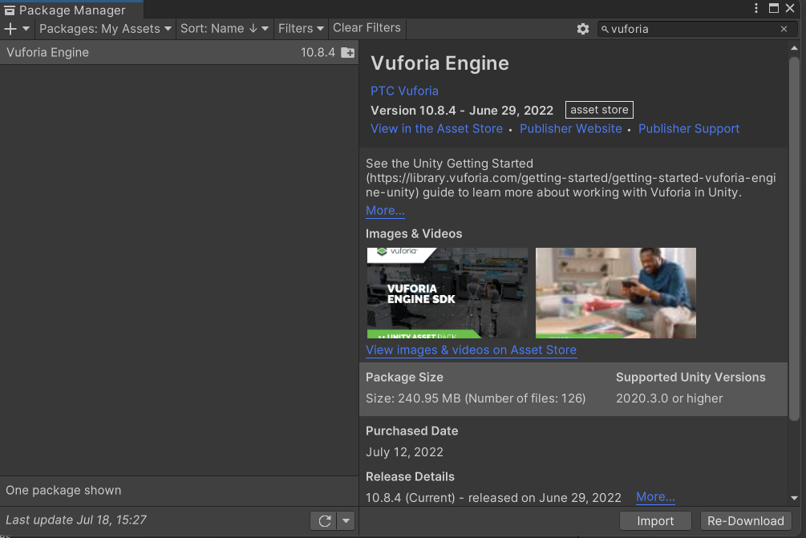Screen dimensions: 806x538
Task: Open the vertical ellipsis menu top-right
Action: (x=756, y=7)
